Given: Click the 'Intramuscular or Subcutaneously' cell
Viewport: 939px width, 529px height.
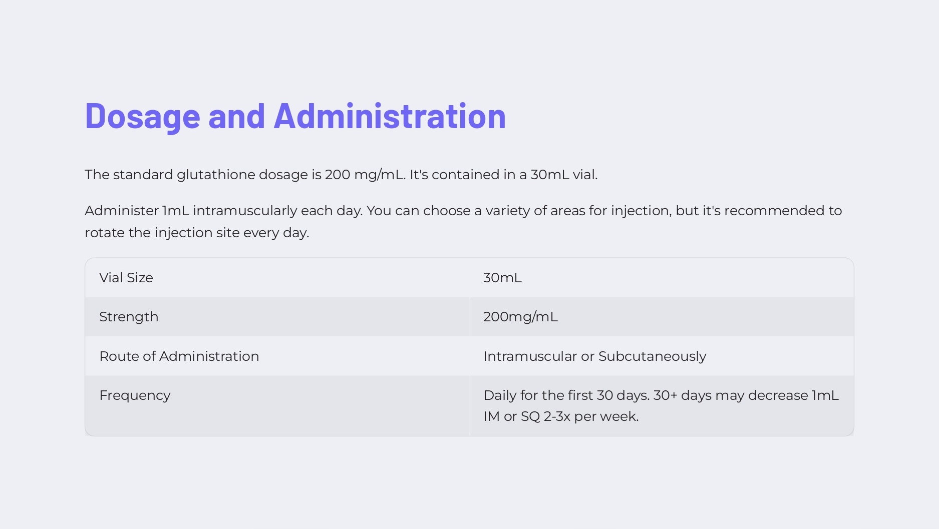Looking at the screenshot, I should (594, 356).
